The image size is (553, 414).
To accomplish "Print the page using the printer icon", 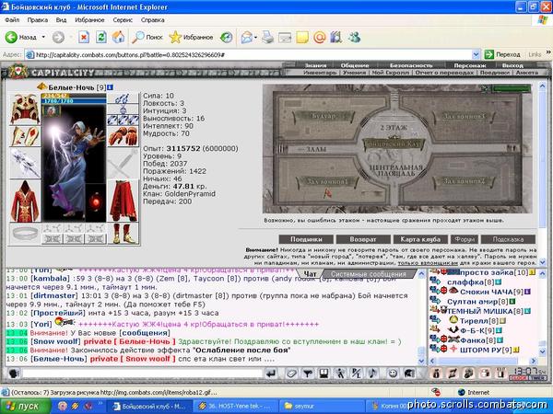I will (268, 37).
